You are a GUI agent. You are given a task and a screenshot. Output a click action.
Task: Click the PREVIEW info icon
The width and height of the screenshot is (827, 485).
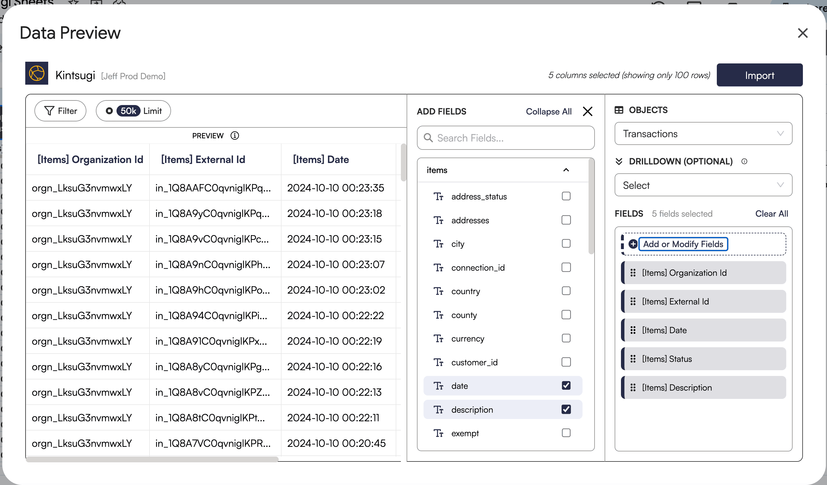point(235,135)
